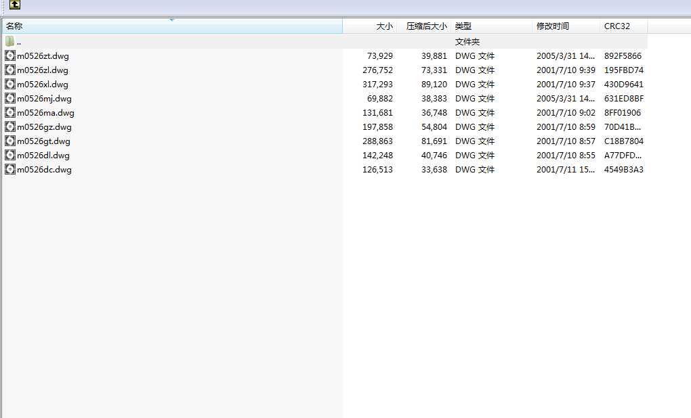This screenshot has height=418, width=691.
Task: Click the m0526dc.dwg file icon
Action: click(x=9, y=169)
